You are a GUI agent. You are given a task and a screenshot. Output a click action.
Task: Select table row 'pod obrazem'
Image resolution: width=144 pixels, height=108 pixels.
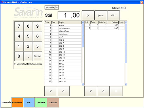[63, 28]
